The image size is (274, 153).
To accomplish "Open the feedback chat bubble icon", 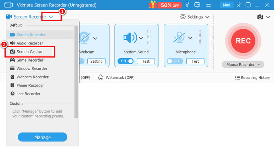I will (197, 5).
